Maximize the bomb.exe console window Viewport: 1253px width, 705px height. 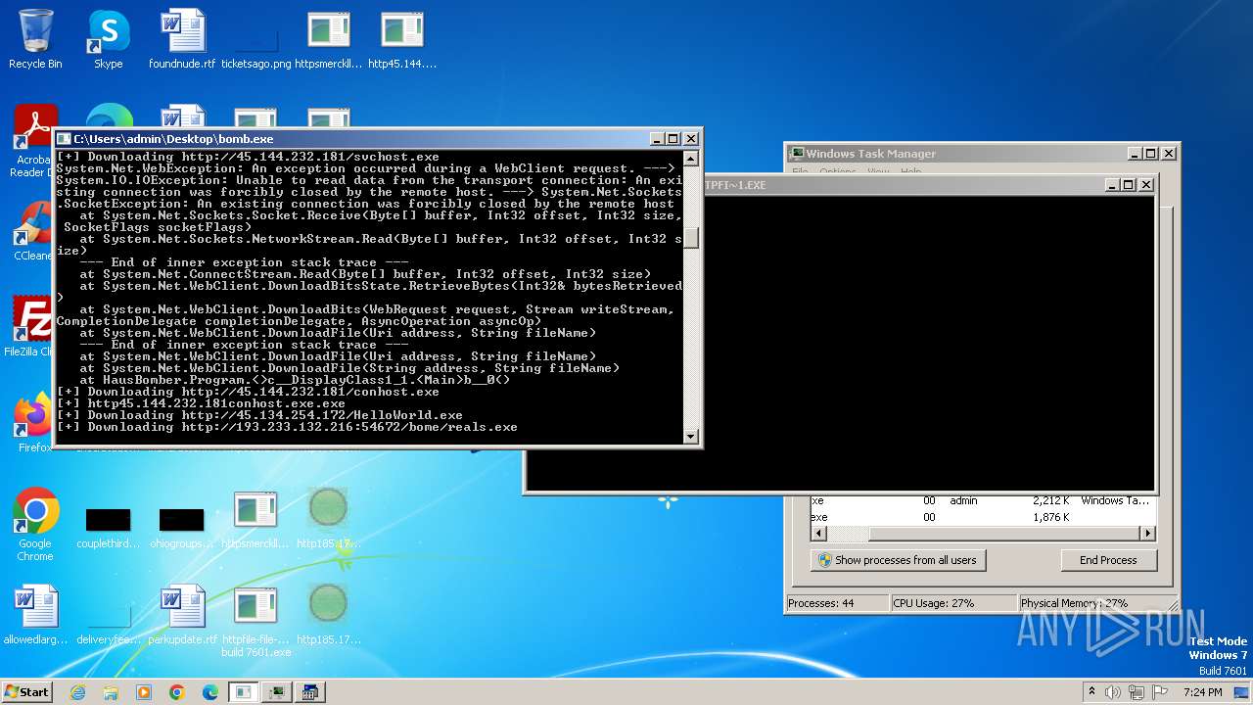point(673,139)
